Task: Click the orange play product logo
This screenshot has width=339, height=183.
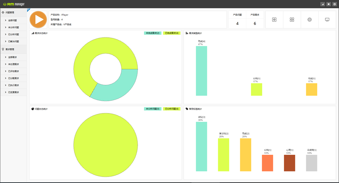Action: pos(38,20)
